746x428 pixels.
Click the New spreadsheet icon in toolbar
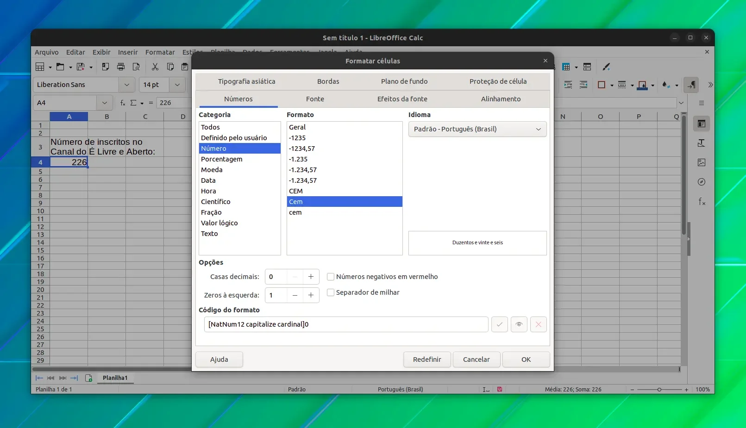click(40, 67)
